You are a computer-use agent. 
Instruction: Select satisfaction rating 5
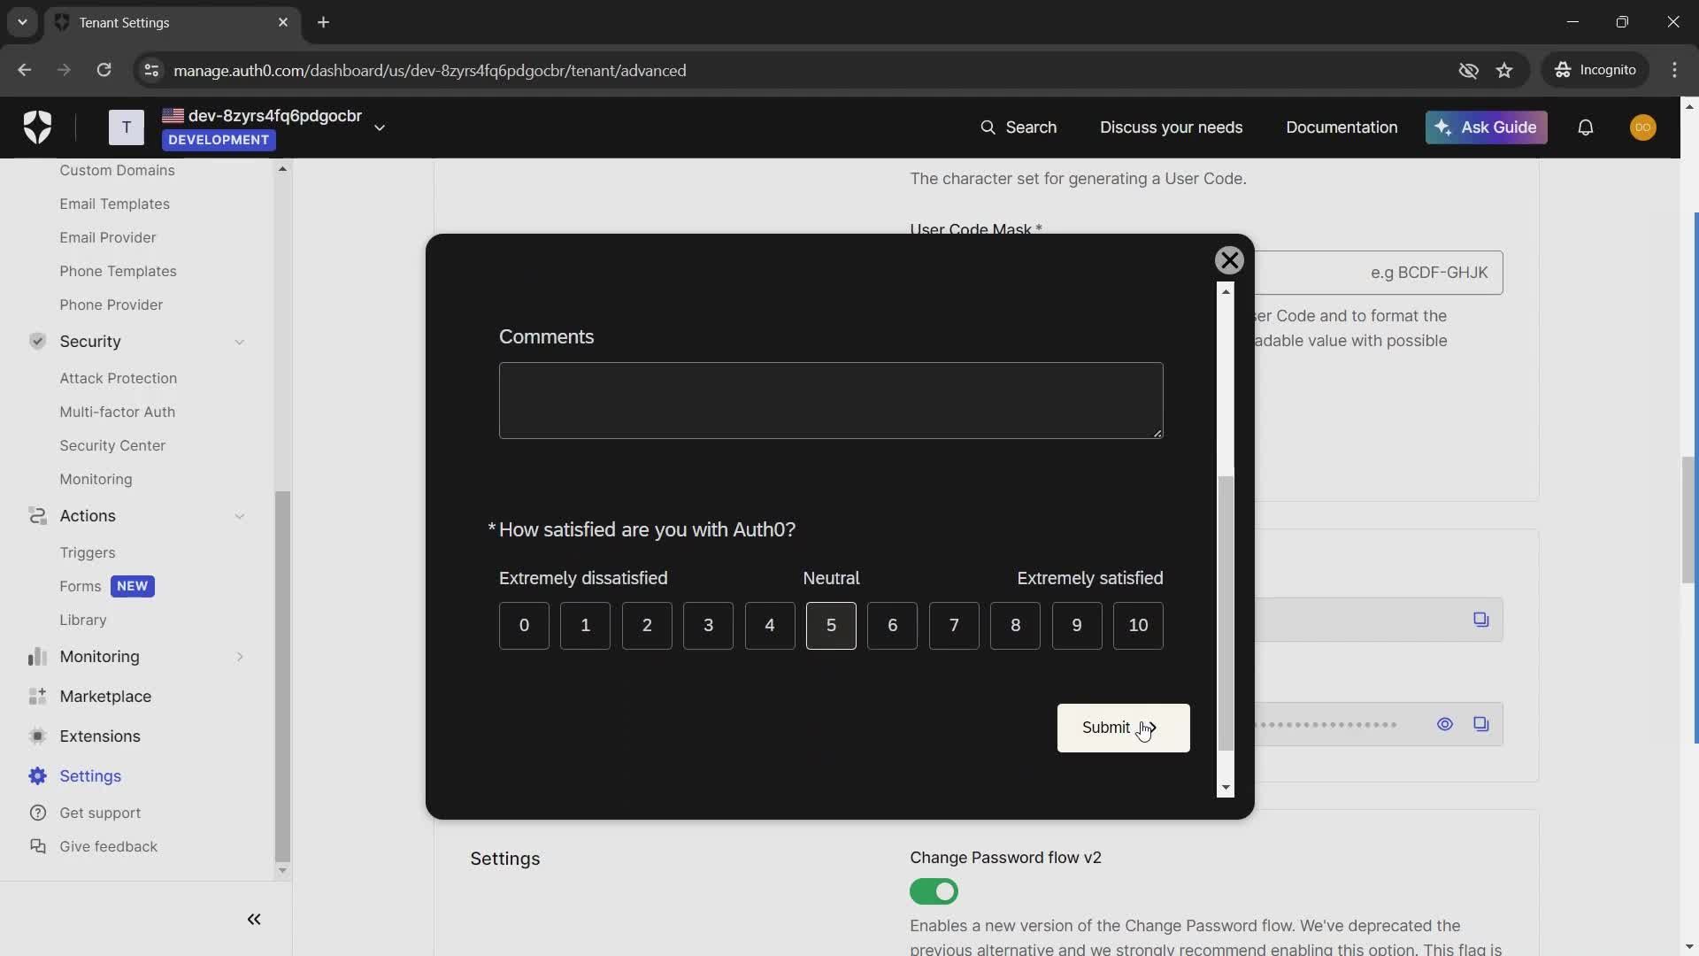831,626
